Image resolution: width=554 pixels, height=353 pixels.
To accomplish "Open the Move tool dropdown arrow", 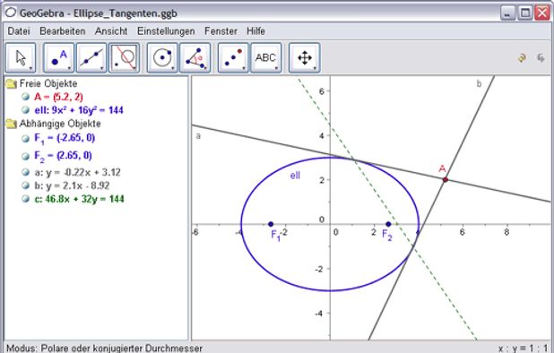I will coord(31,68).
